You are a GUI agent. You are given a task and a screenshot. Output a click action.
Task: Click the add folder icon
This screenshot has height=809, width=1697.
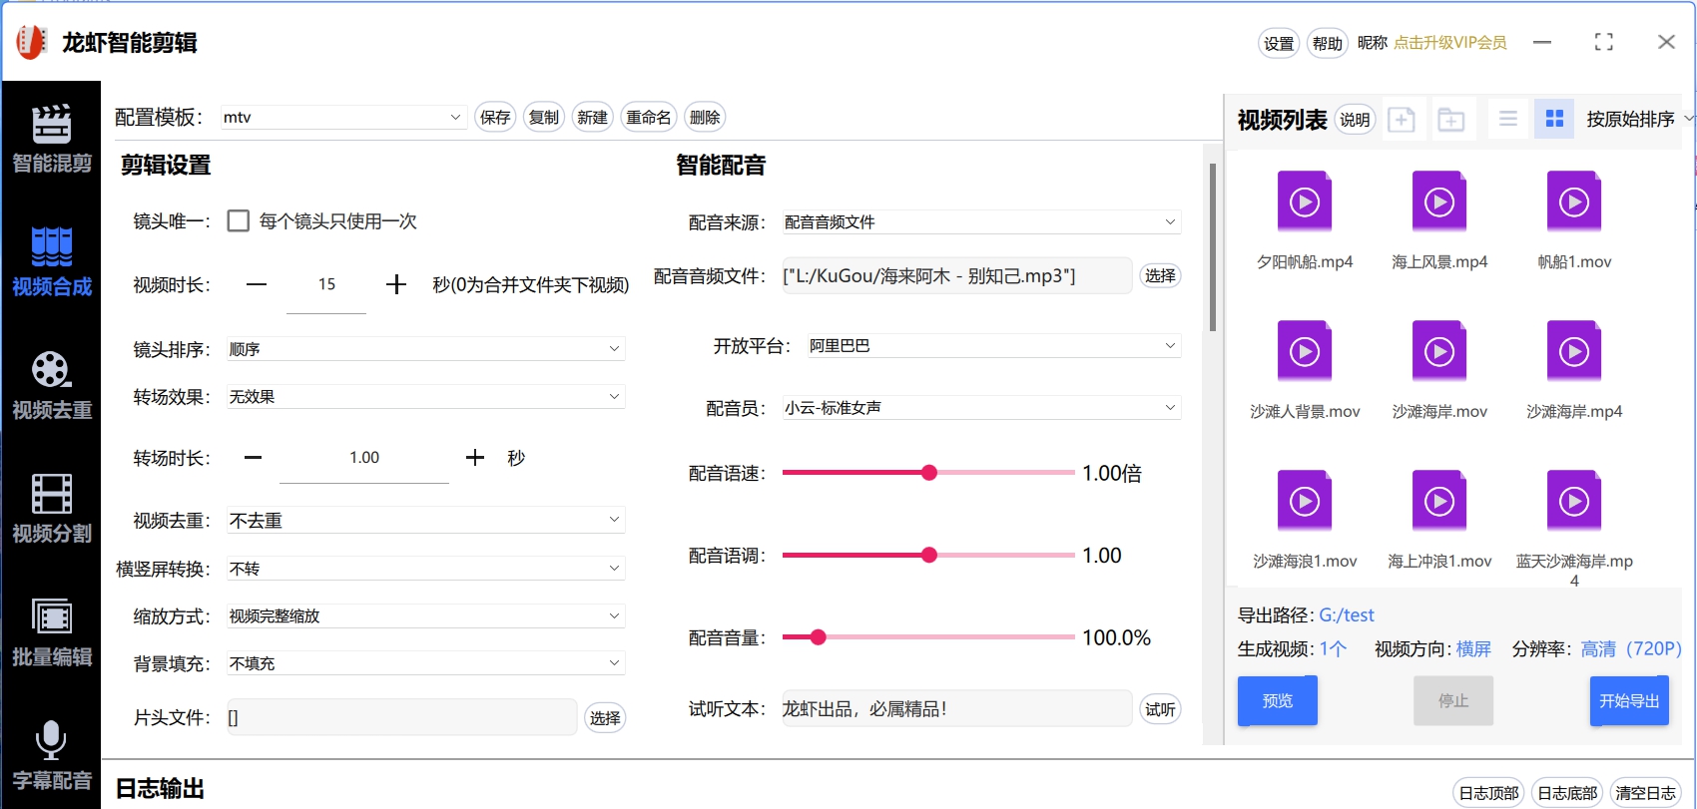point(1450,120)
